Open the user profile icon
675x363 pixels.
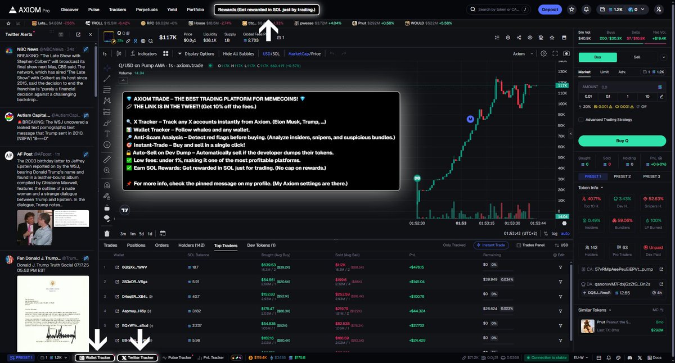659,10
